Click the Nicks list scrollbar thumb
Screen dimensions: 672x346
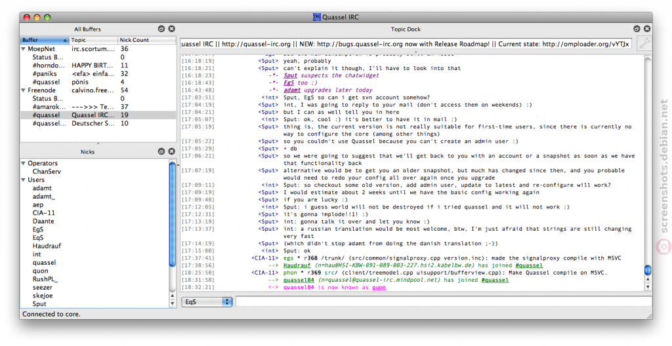click(x=173, y=214)
